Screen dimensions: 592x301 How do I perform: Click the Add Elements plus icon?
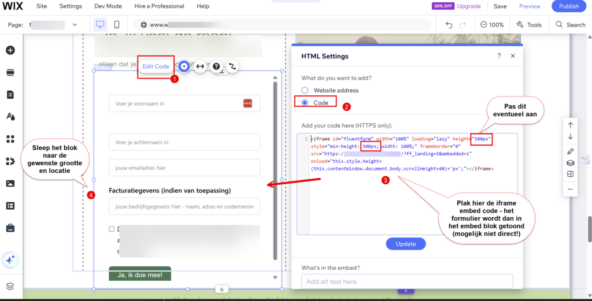point(10,50)
